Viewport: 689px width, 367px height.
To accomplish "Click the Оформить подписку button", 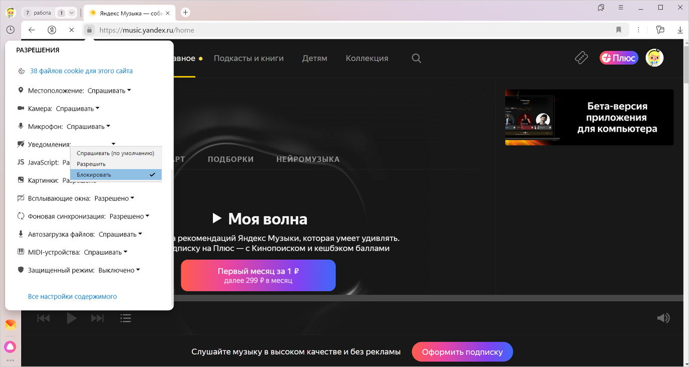I will (462, 352).
